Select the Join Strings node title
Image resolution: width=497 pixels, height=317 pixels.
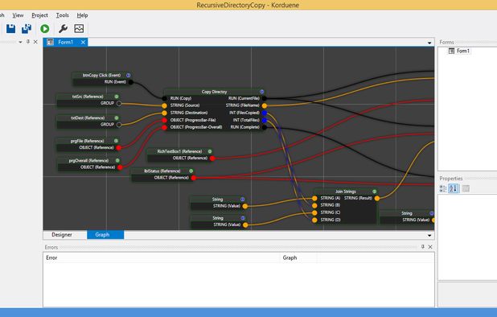click(x=346, y=191)
